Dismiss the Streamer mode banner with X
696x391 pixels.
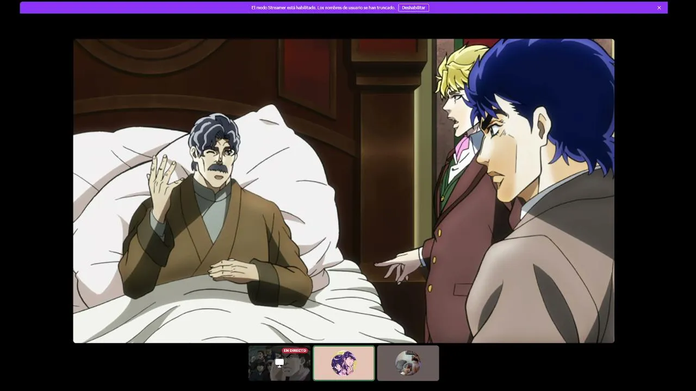click(659, 8)
